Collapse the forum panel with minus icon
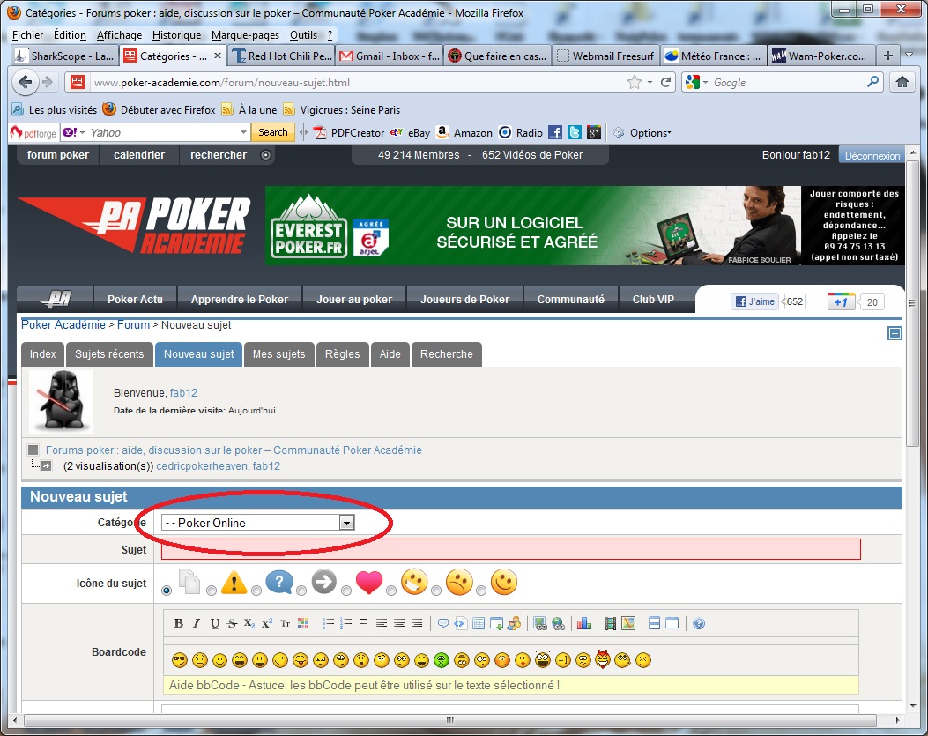This screenshot has width=928, height=736. point(895,333)
